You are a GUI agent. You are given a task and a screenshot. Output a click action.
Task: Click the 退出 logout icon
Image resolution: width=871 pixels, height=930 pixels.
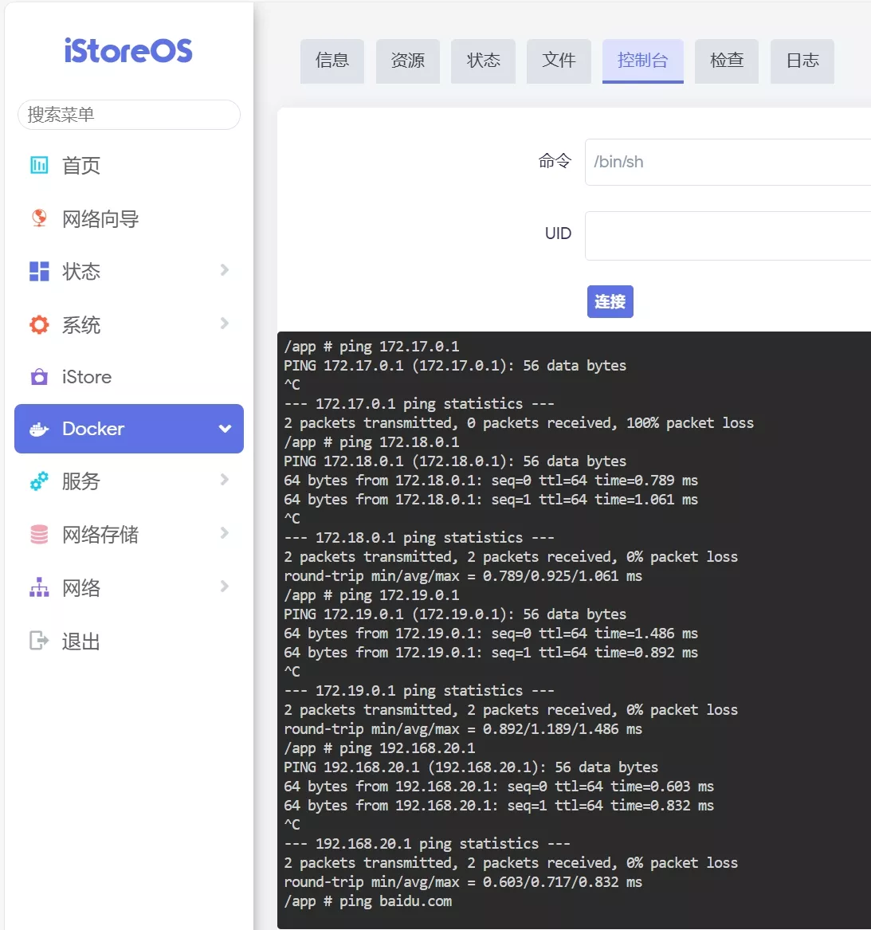click(x=39, y=641)
